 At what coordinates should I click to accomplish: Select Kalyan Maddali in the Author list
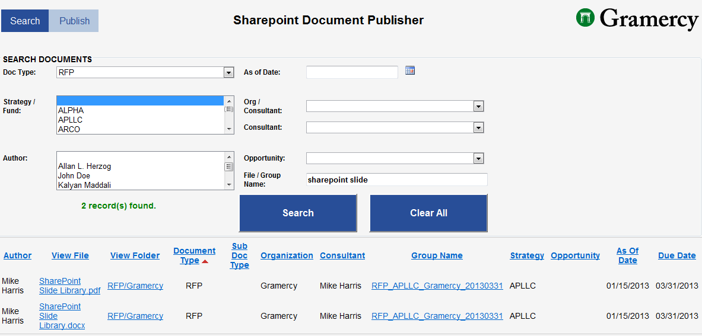[x=140, y=185]
